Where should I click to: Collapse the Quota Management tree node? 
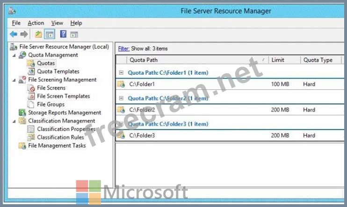(x=14, y=55)
